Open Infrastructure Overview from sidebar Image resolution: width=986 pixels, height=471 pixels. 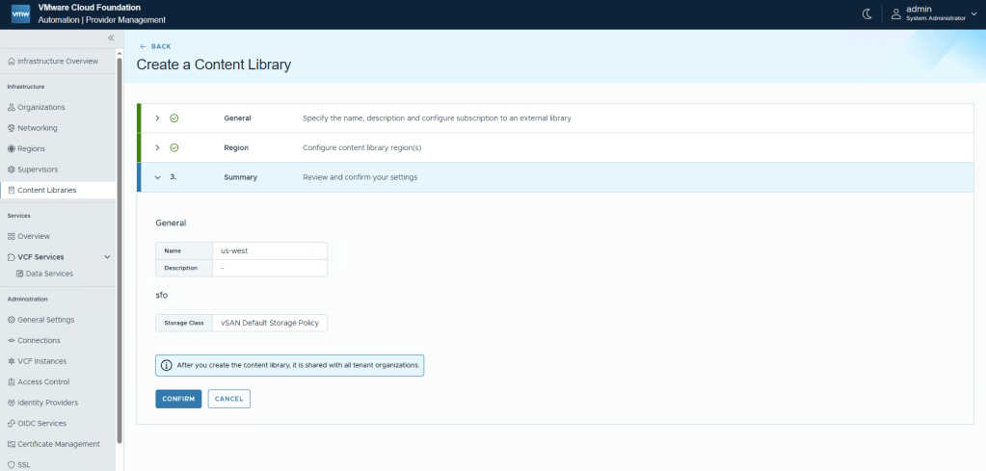pos(57,61)
